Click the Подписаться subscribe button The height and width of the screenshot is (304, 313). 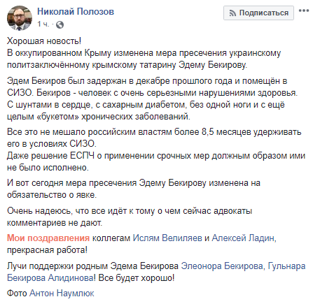tap(258, 13)
